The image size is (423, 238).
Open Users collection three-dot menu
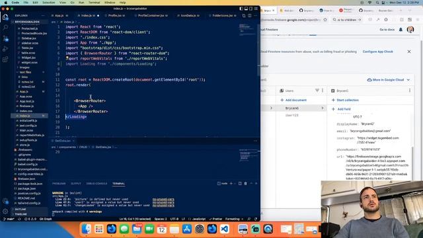coord(323,91)
